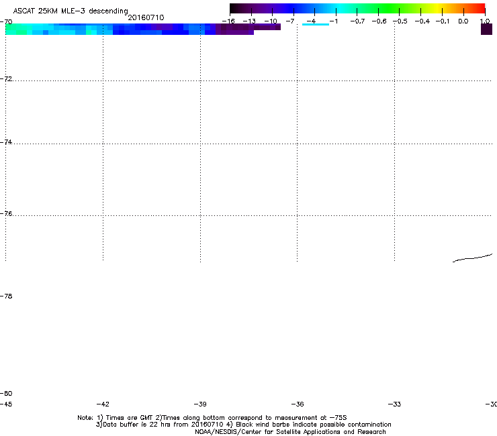Select the date "20160710" below the title
Viewport: 497px width, 436px height.
pos(146,17)
